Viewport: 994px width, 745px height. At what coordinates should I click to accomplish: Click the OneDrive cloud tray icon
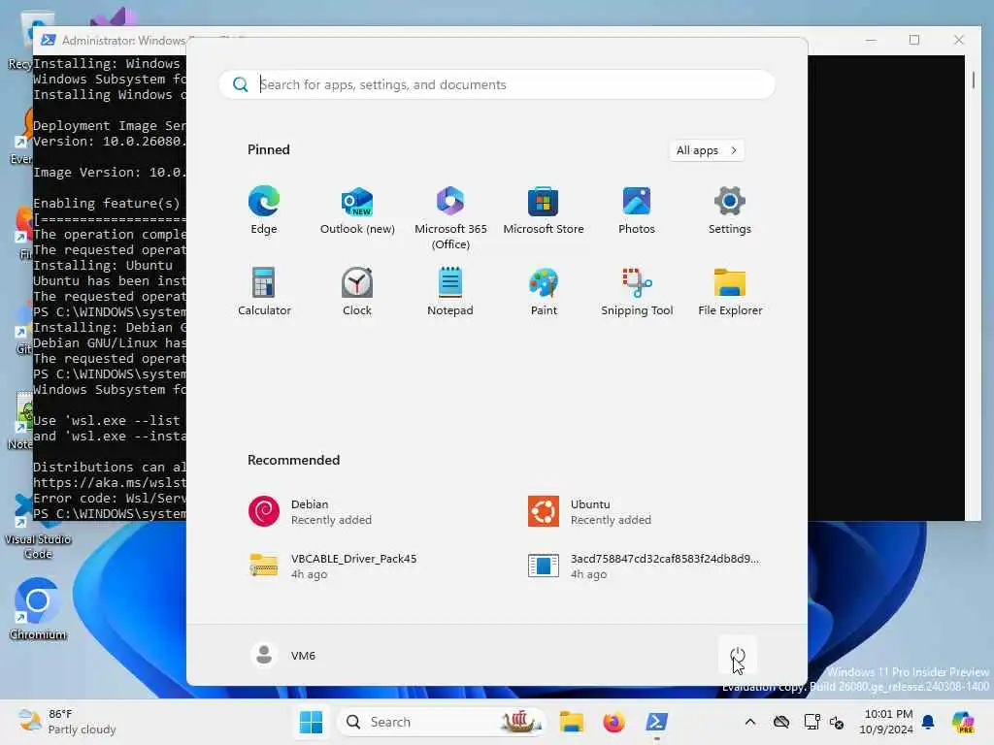(781, 722)
